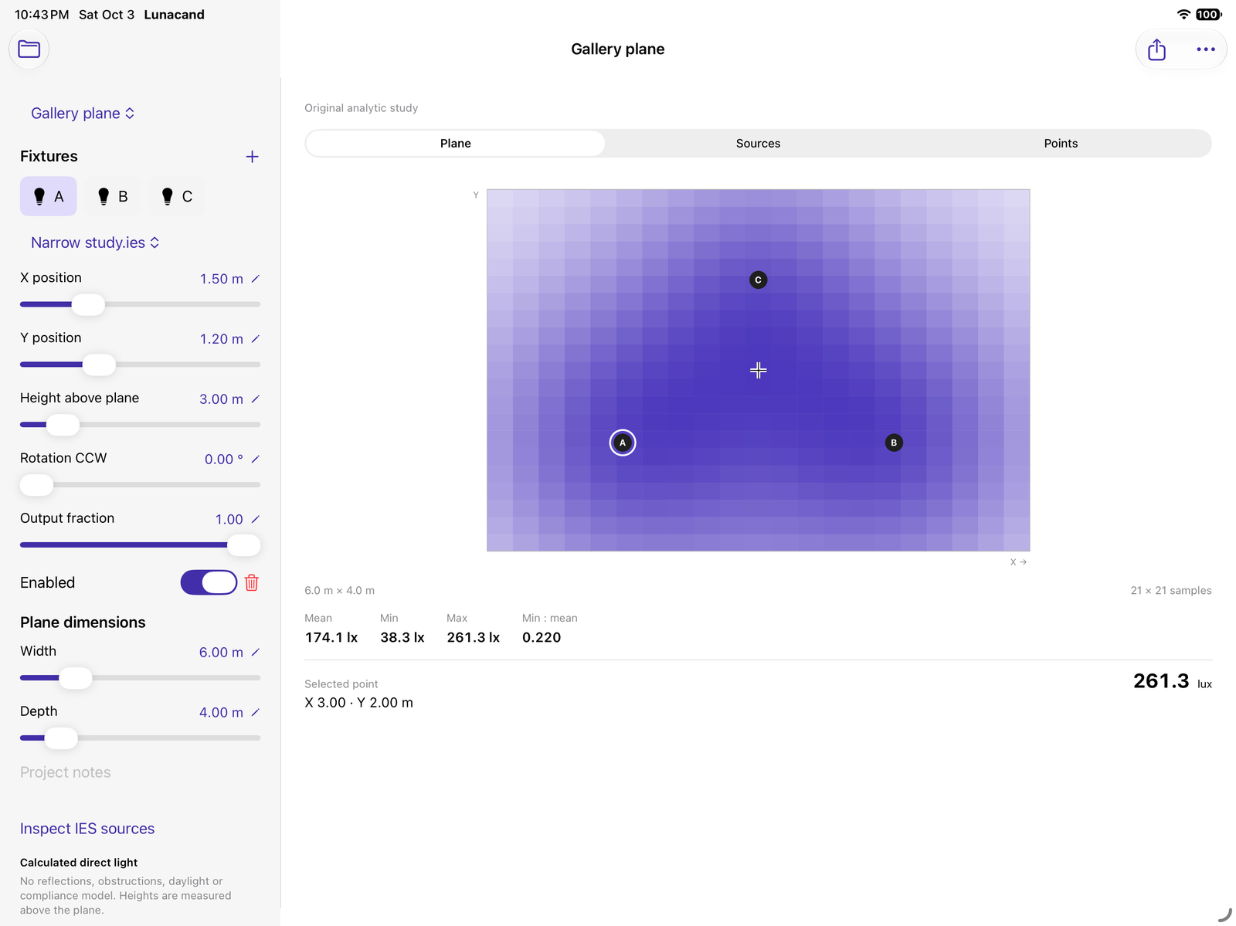The width and height of the screenshot is (1236, 926).
Task: Click the 21 × 21 samples label
Action: click(1171, 591)
